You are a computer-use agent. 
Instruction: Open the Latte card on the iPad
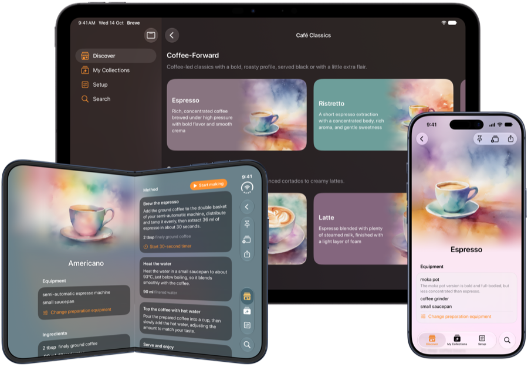pyautogui.click(x=360, y=229)
